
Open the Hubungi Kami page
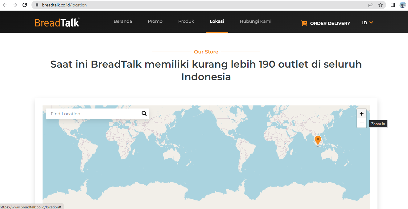click(255, 21)
